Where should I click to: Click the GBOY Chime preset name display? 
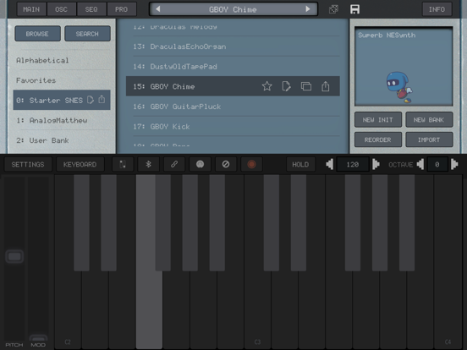(x=233, y=9)
